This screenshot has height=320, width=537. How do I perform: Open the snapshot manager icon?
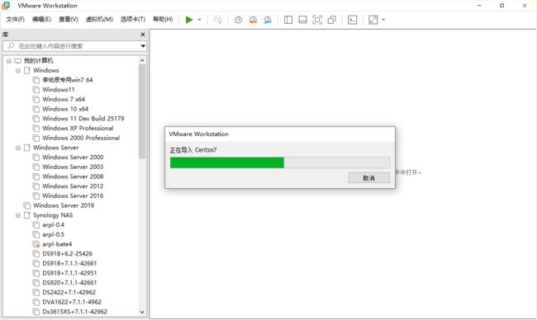pyautogui.click(x=268, y=20)
